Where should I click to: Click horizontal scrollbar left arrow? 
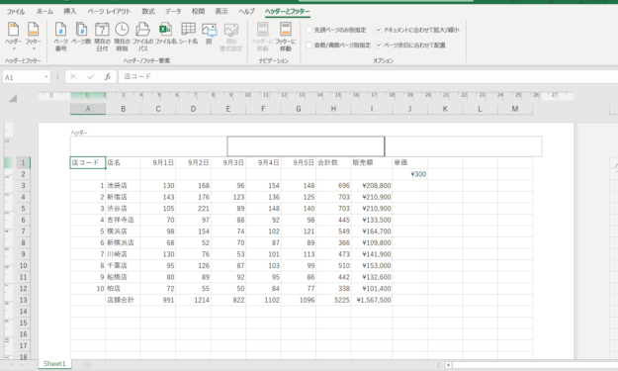click(x=448, y=365)
